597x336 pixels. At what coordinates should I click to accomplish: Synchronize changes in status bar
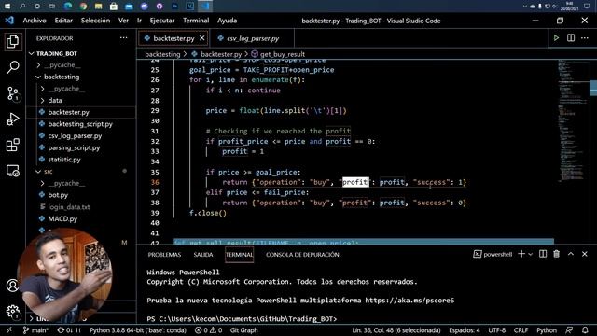click(x=69, y=330)
